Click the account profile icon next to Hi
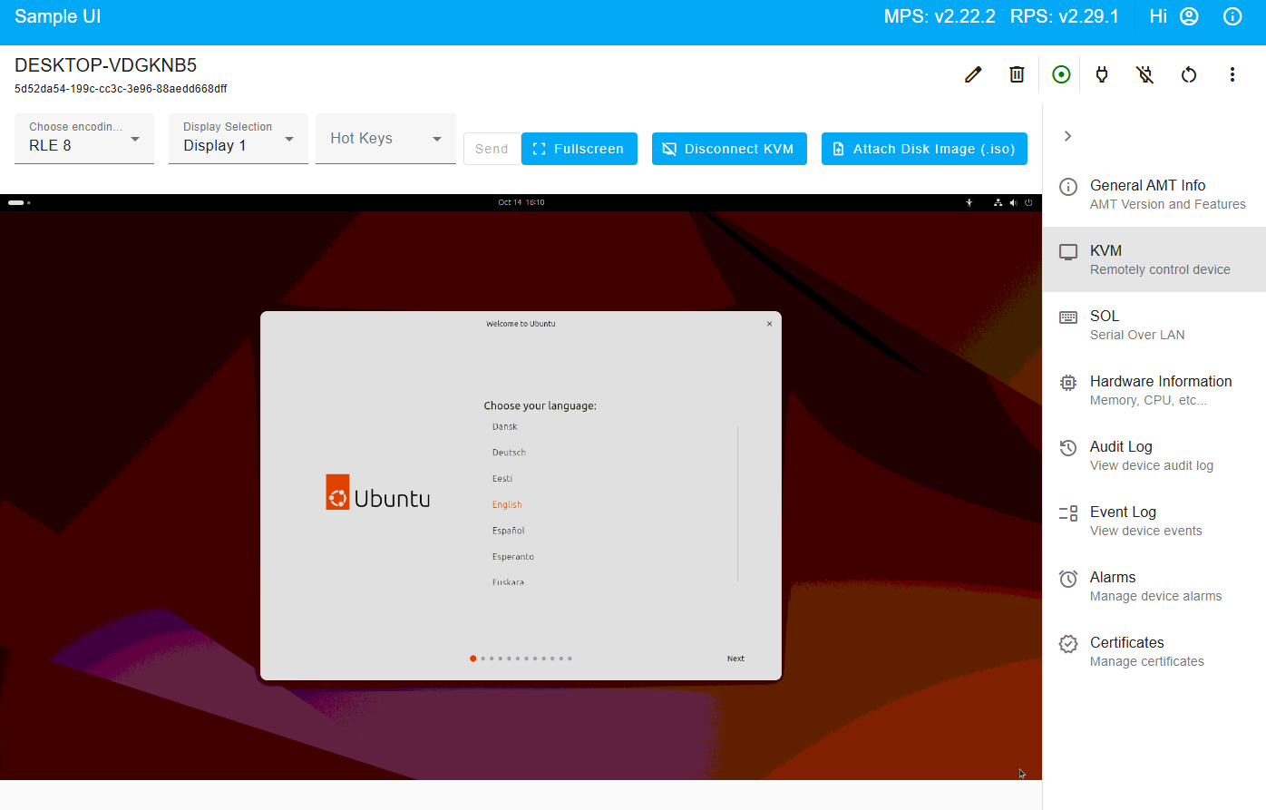Viewport: 1266px width, 810px height. point(1188,15)
